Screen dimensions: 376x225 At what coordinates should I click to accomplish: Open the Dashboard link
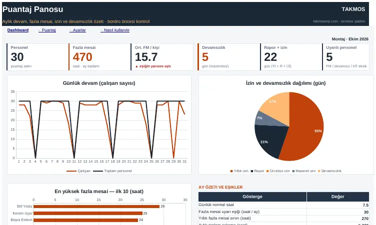pos(18,30)
